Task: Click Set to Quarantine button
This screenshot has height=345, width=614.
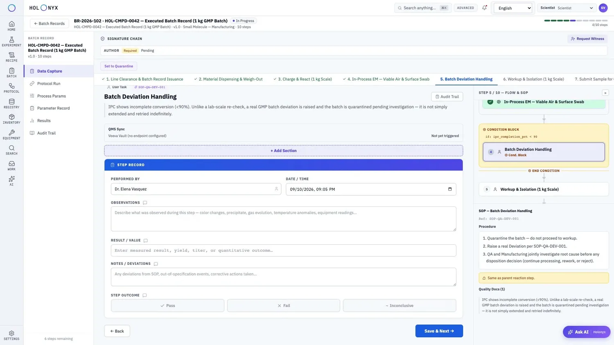Action: pyautogui.click(x=119, y=66)
